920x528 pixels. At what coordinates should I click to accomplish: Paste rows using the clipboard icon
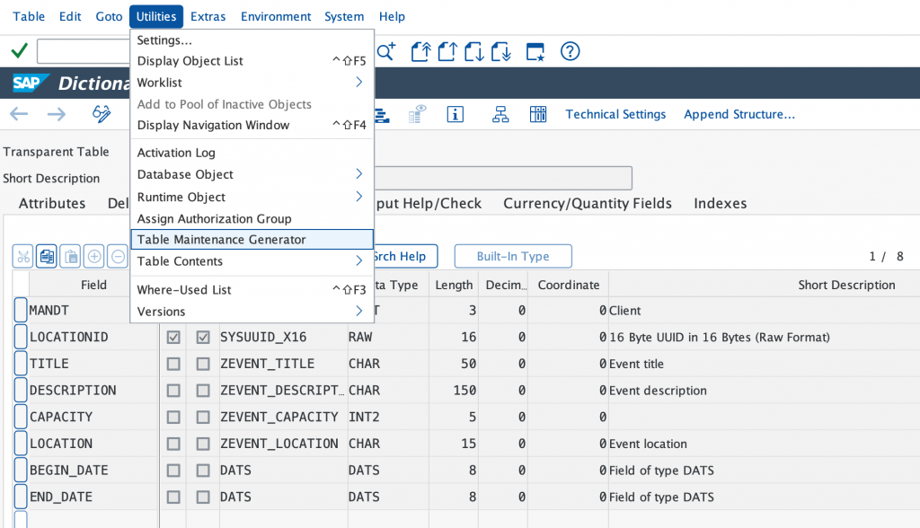tap(69, 257)
